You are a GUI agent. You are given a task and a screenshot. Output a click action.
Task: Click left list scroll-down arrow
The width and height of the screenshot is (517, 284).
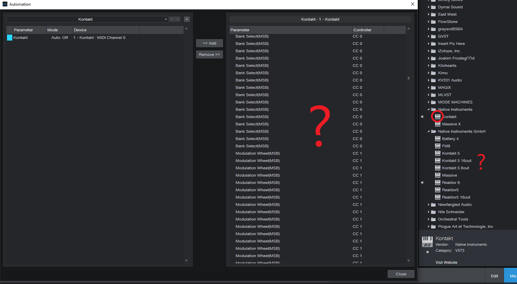pos(186,261)
